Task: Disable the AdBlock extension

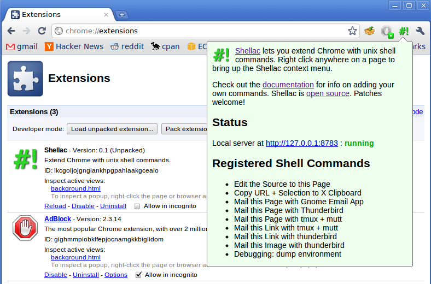Action: (x=56, y=275)
